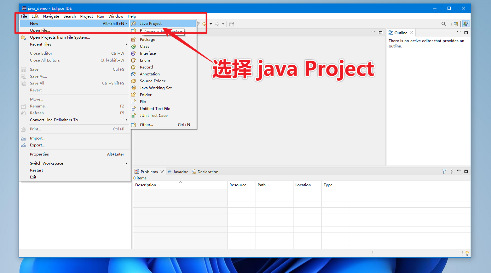The height and width of the screenshot is (273, 491).
Task: Open the Back history dropdown arrow
Action: tap(211, 24)
